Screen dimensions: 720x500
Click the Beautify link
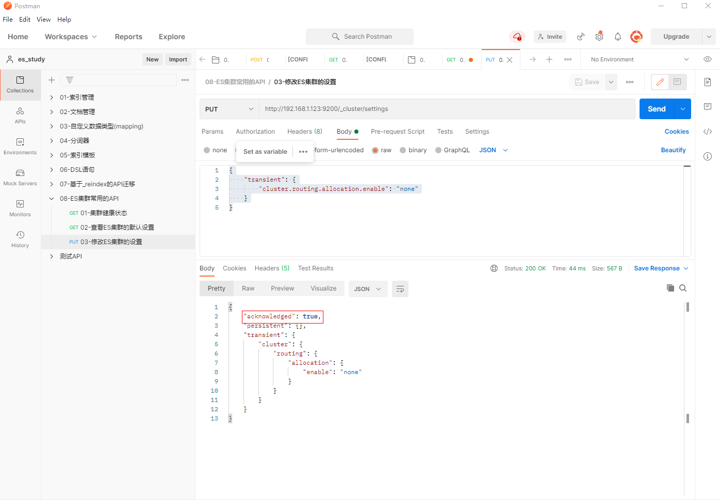(x=673, y=150)
